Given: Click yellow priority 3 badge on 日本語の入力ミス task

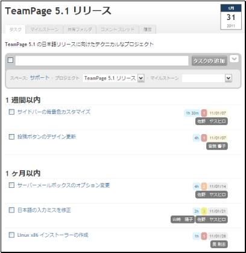Looking at the screenshot, I should point(204,211).
